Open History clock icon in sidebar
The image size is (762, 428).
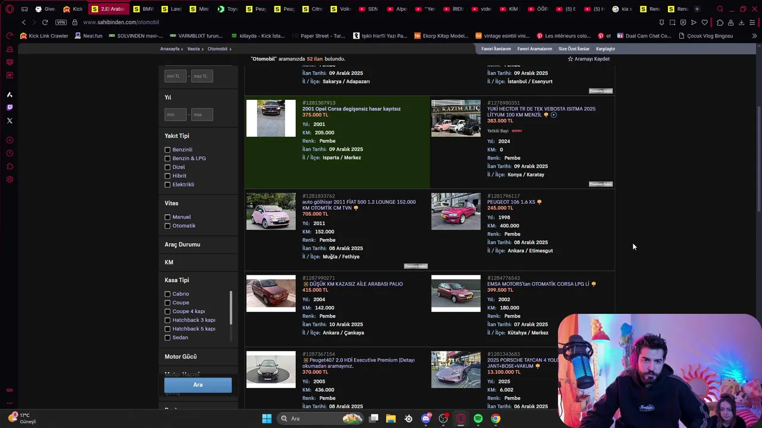point(10,153)
